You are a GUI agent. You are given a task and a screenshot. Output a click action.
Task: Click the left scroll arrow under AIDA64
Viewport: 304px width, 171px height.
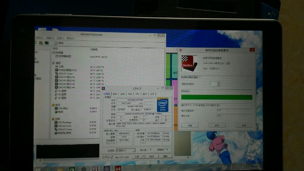pyautogui.click(x=40, y=160)
